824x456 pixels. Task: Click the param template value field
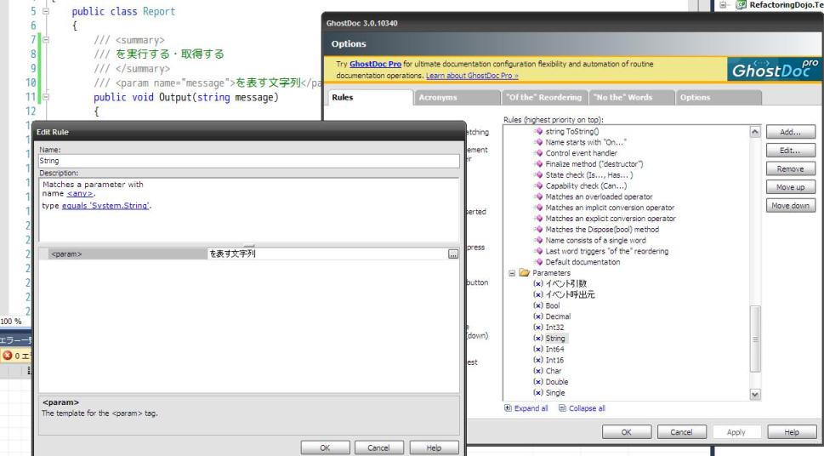tap(327, 254)
